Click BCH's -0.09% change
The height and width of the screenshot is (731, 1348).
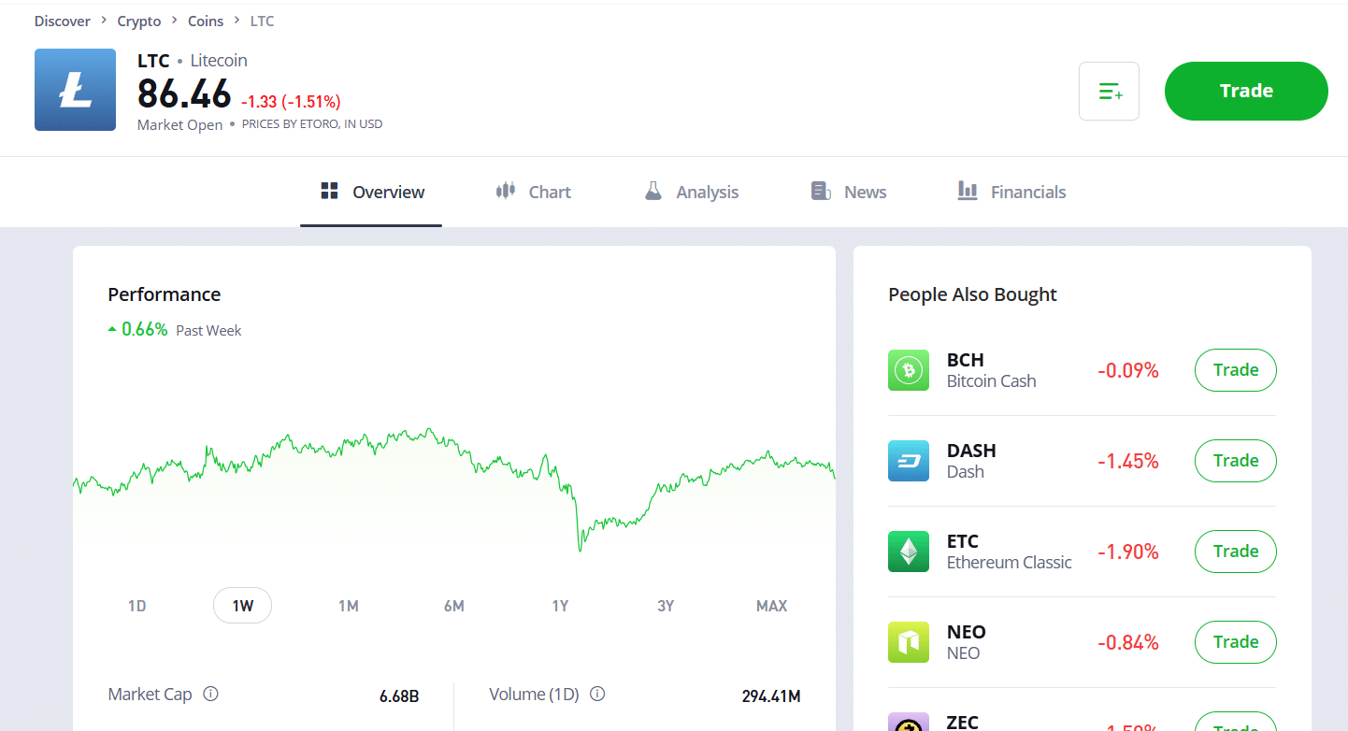(1128, 371)
